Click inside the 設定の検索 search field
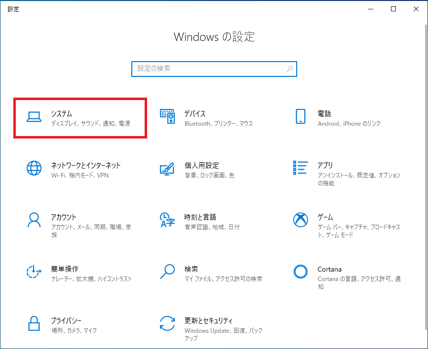Screen dimensions: 428x349 click(214, 69)
